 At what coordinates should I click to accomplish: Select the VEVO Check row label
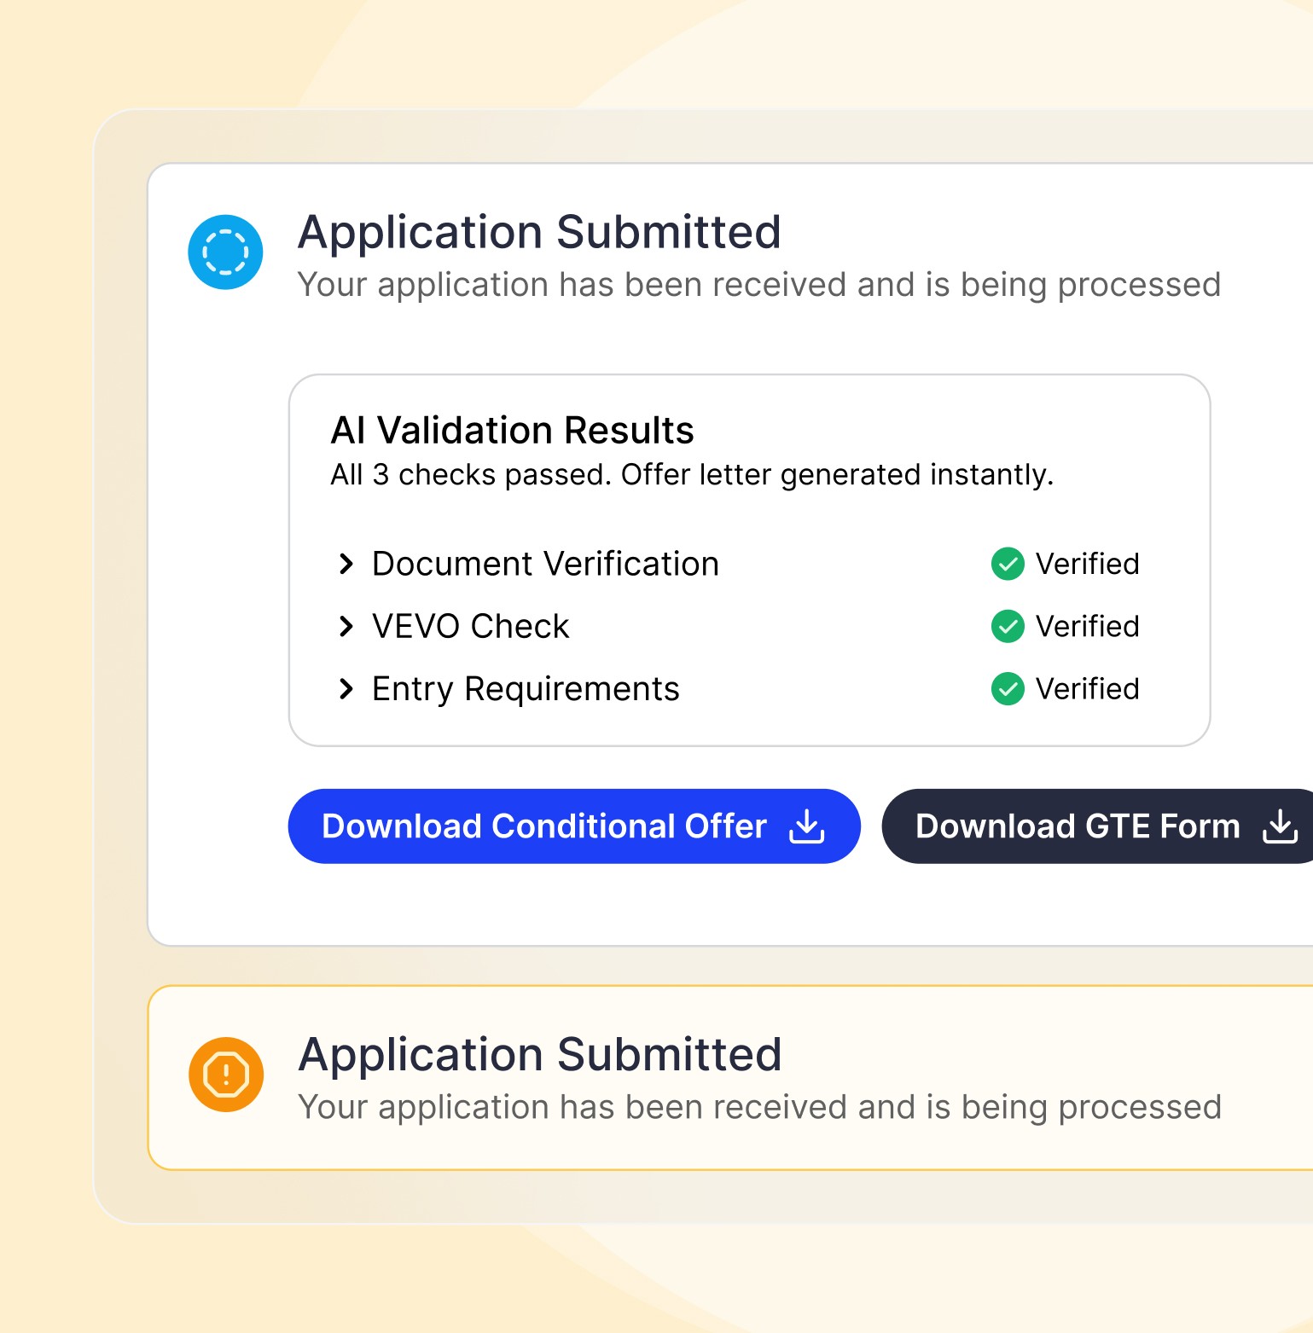[470, 627]
